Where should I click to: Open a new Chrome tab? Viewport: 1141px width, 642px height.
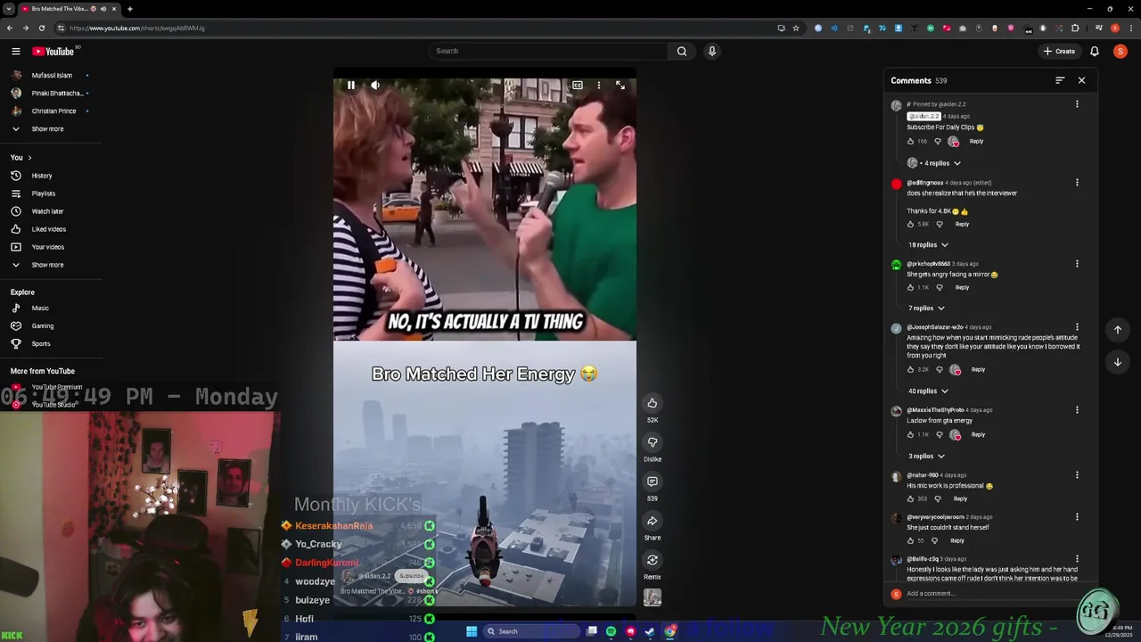129,9
